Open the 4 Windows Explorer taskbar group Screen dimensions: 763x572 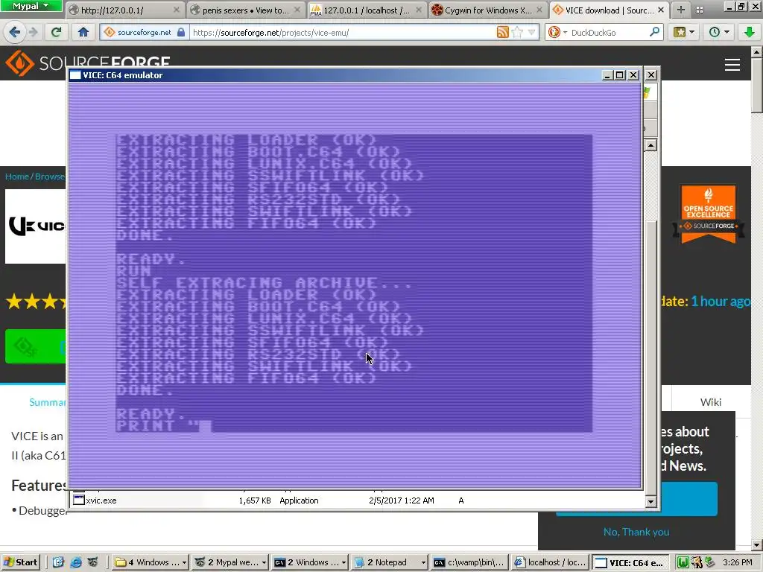point(151,562)
